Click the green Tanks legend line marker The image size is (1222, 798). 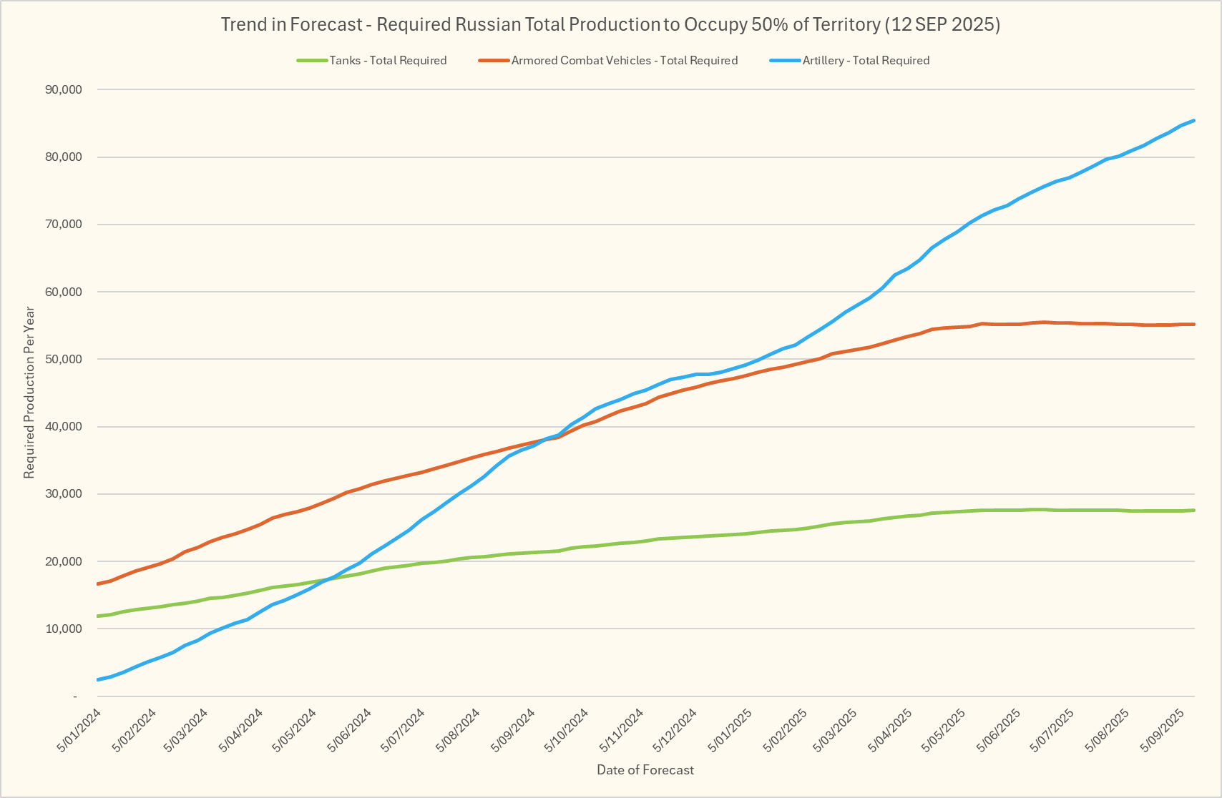pyautogui.click(x=312, y=61)
